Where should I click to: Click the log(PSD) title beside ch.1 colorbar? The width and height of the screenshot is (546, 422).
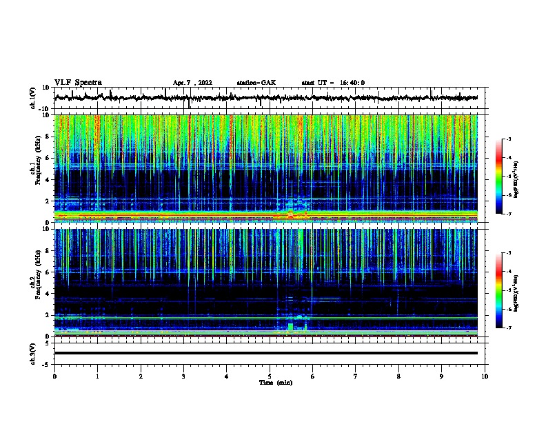(x=516, y=179)
